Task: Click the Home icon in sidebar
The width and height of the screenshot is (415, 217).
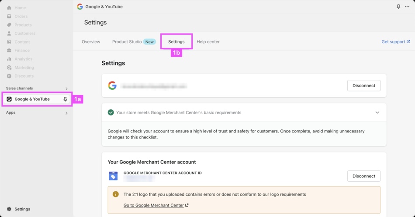Action: point(9,8)
